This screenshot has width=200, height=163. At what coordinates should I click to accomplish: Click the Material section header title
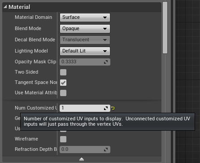(x=19, y=7)
